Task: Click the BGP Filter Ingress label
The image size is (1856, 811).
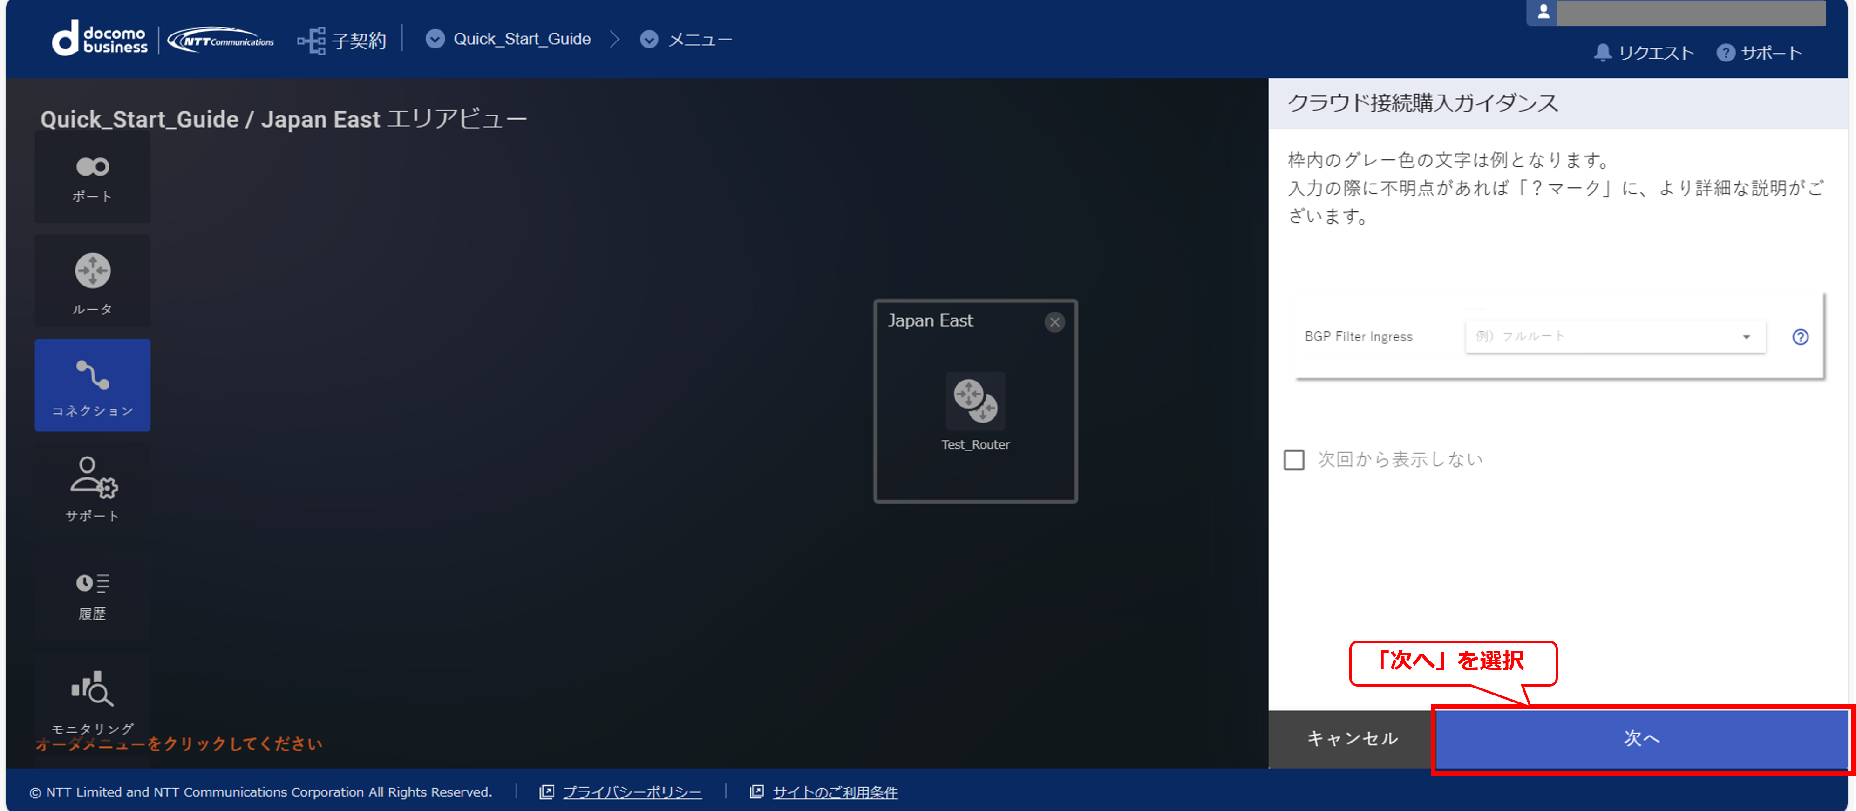Action: click(x=1358, y=337)
